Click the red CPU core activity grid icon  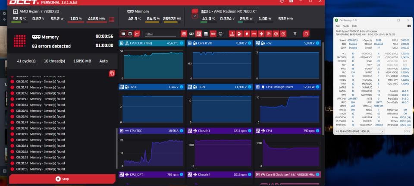coord(112,19)
